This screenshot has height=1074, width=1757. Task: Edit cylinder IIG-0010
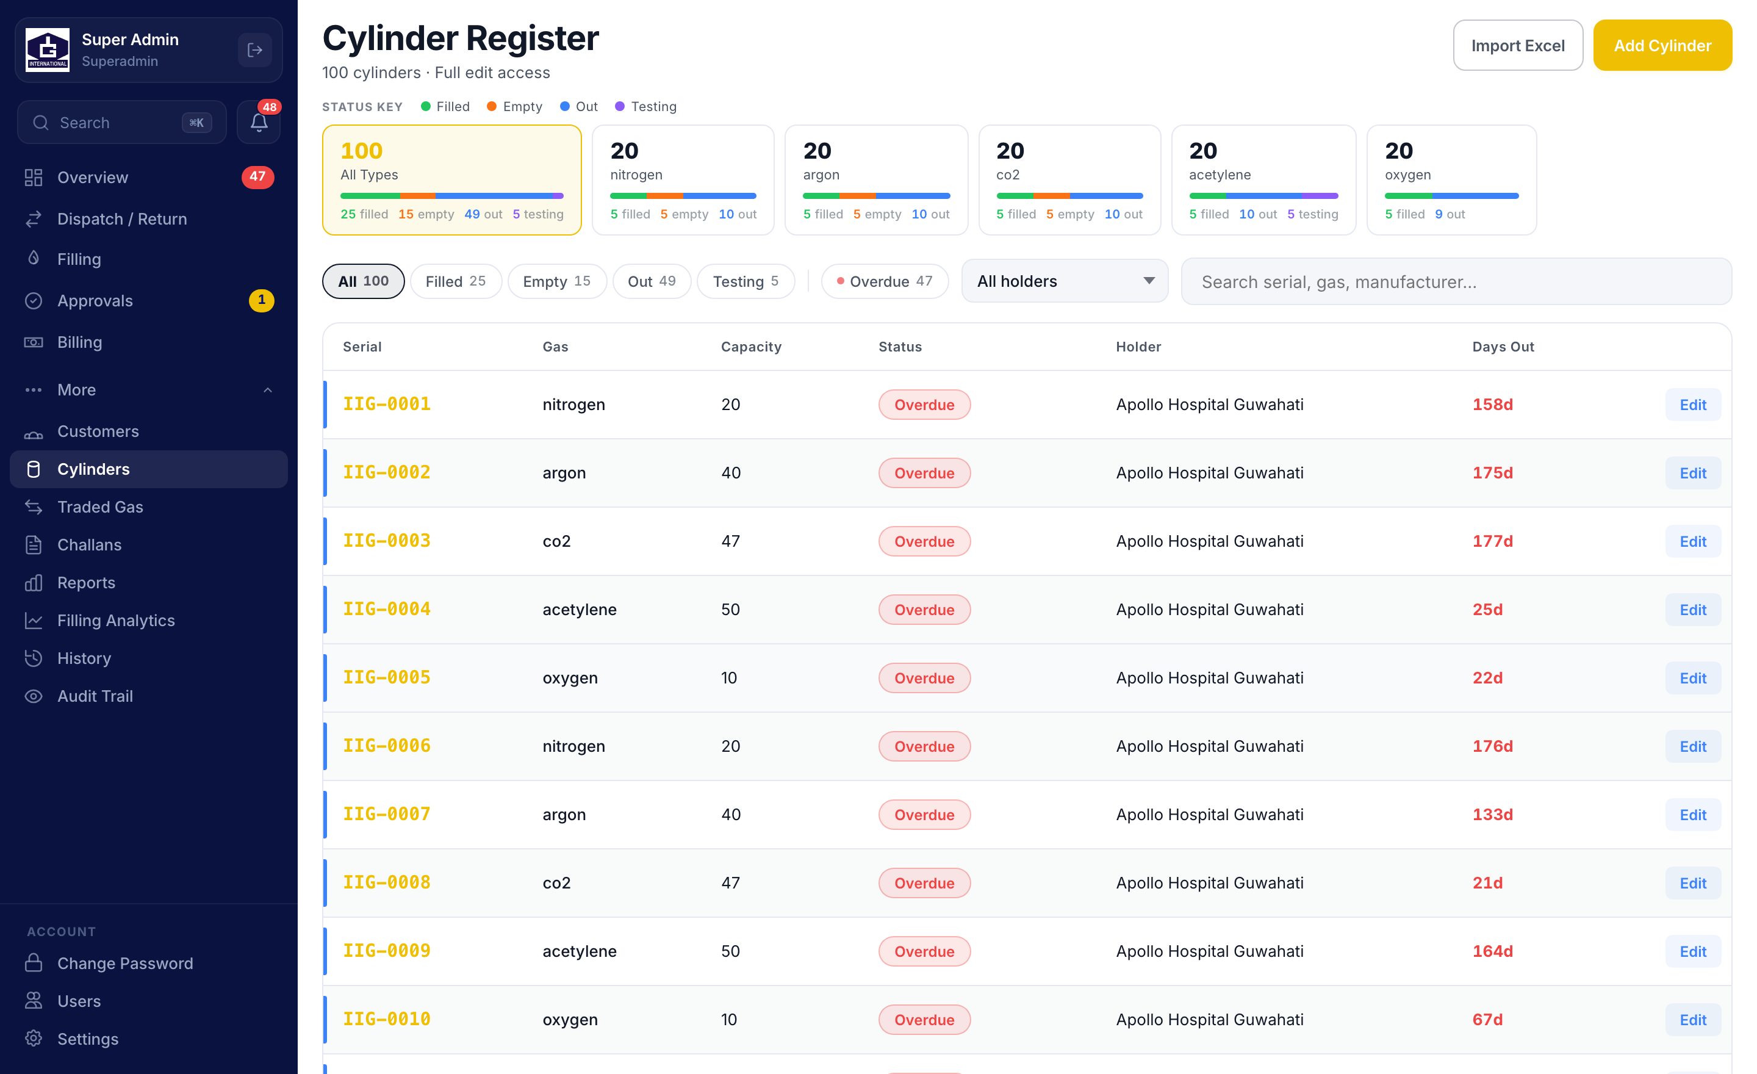(x=1693, y=1020)
